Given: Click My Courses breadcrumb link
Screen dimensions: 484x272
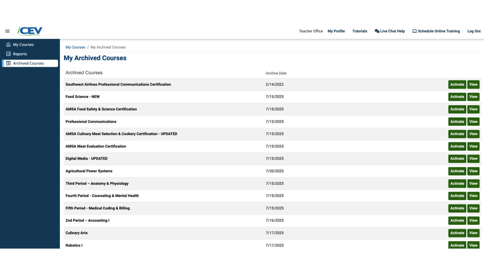Looking at the screenshot, I should (75, 47).
